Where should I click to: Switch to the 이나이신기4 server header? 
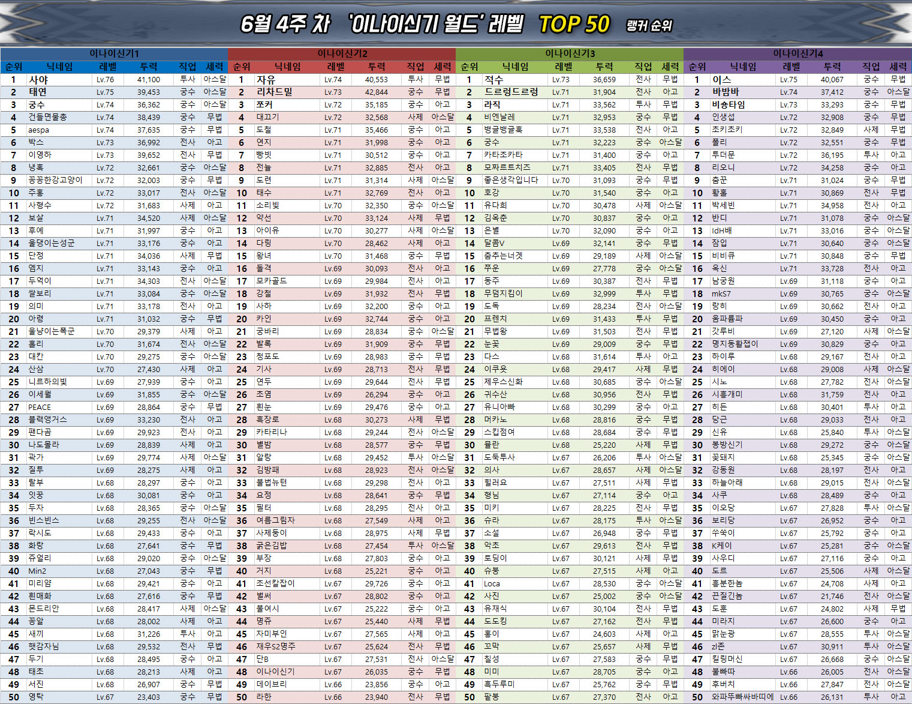click(x=797, y=53)
